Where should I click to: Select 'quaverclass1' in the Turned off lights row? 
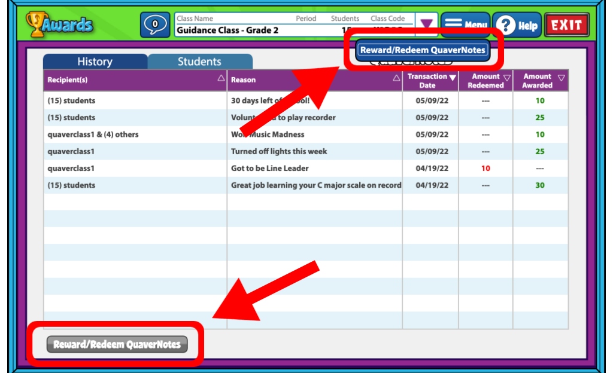[71, 151]
